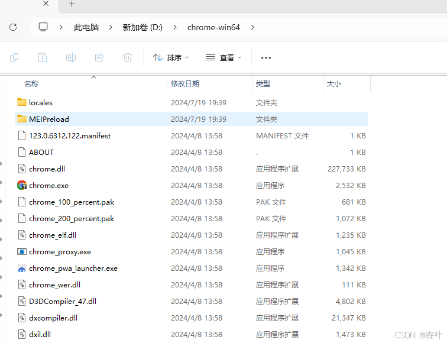This screenshot has width=447, height=343.
Task: Click the paste clipboard icon in toolbar
Action: [x=43, y=57]
